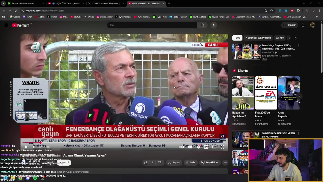Viewport: 323px width, 182px height.
Task: Play the video with the play button
Action: tap(26, 147)
